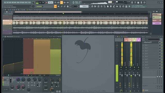Adjust the green master volume slider
165x93 pixels.
43,6
